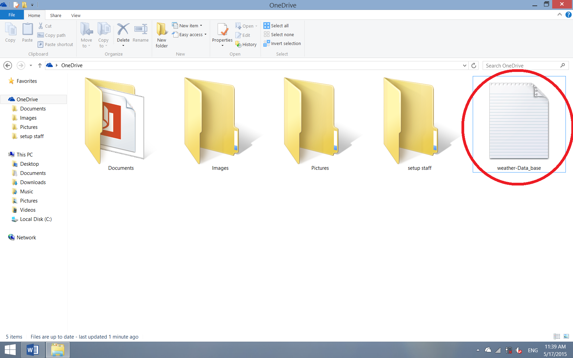Expand the address bar history dropdown
The height and width of the screenshot is (358, 573).
coord(465,65)
